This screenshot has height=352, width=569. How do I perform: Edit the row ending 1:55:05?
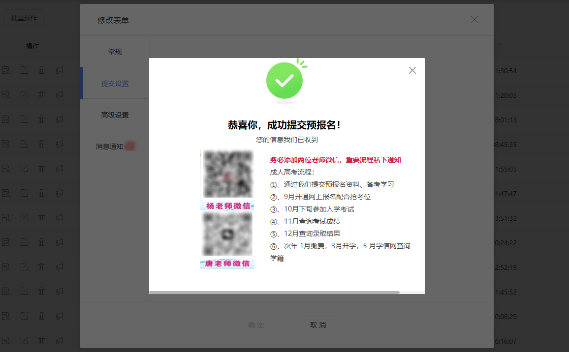click(24, 169)
